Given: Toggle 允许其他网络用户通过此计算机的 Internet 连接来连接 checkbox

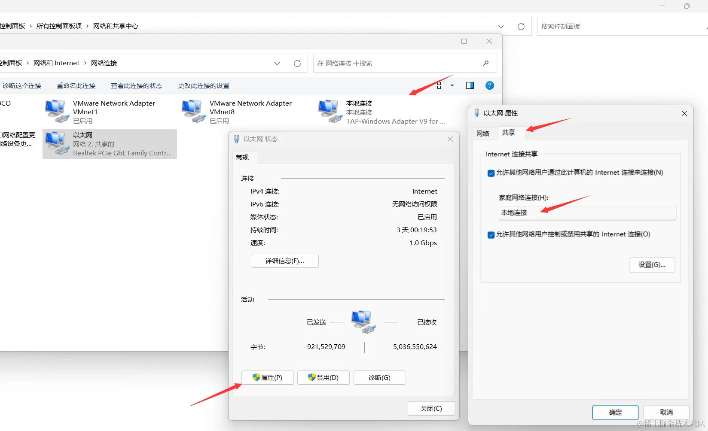Looking at the screenshot, I should pyautogui.click(x=491, y=173).
